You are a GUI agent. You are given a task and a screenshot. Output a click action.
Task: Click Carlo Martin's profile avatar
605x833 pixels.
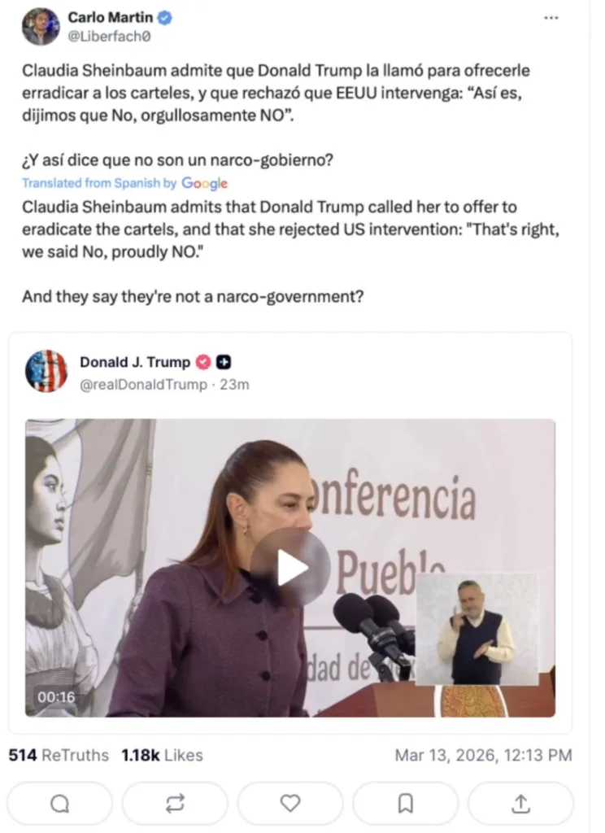[x=41, y=26]
